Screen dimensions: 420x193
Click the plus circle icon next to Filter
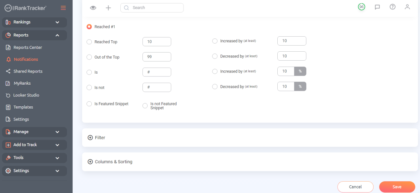(90, 138)
